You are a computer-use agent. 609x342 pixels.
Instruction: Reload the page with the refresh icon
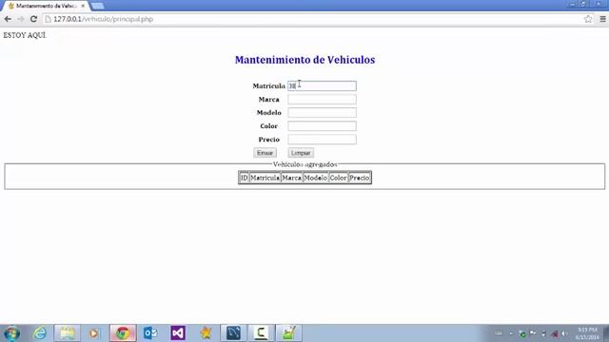coord(34,19)
